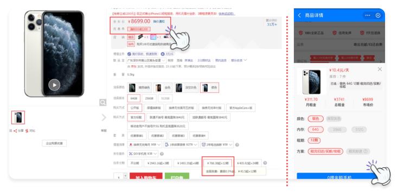Click the red add to cart button
Image resolution: width=398 pixels, height=196 pixels.
click(x=146, y=176)
